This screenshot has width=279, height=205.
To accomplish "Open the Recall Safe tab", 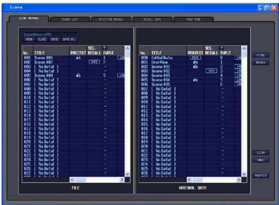I will pyautogui.click(x=152, y=20).
